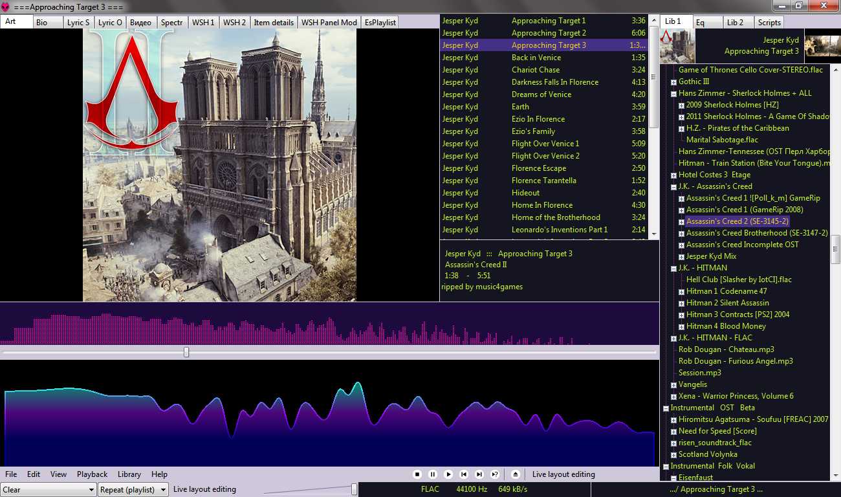
Task: Open the Playback menu
Action: pos(92,474)
